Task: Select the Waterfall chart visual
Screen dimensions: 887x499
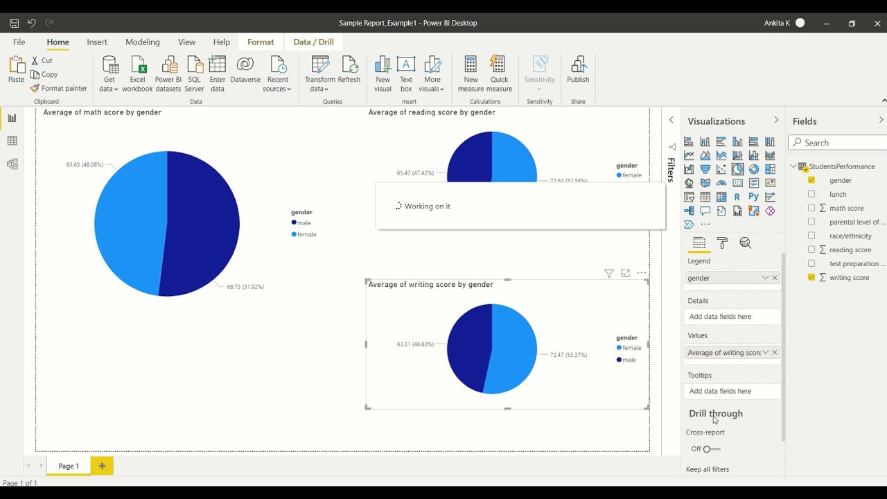Action: coord(689,169)
